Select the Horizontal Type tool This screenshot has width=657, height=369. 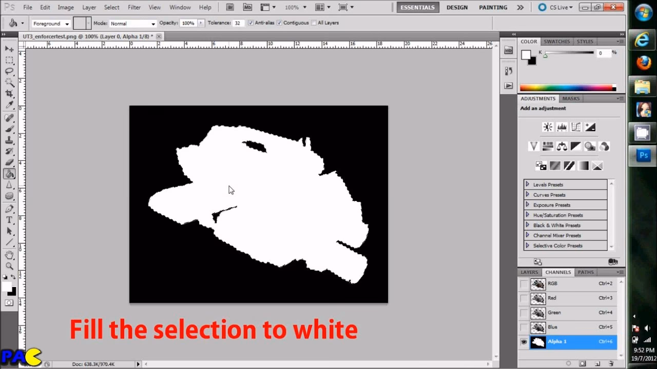click(x=9, y=220)
